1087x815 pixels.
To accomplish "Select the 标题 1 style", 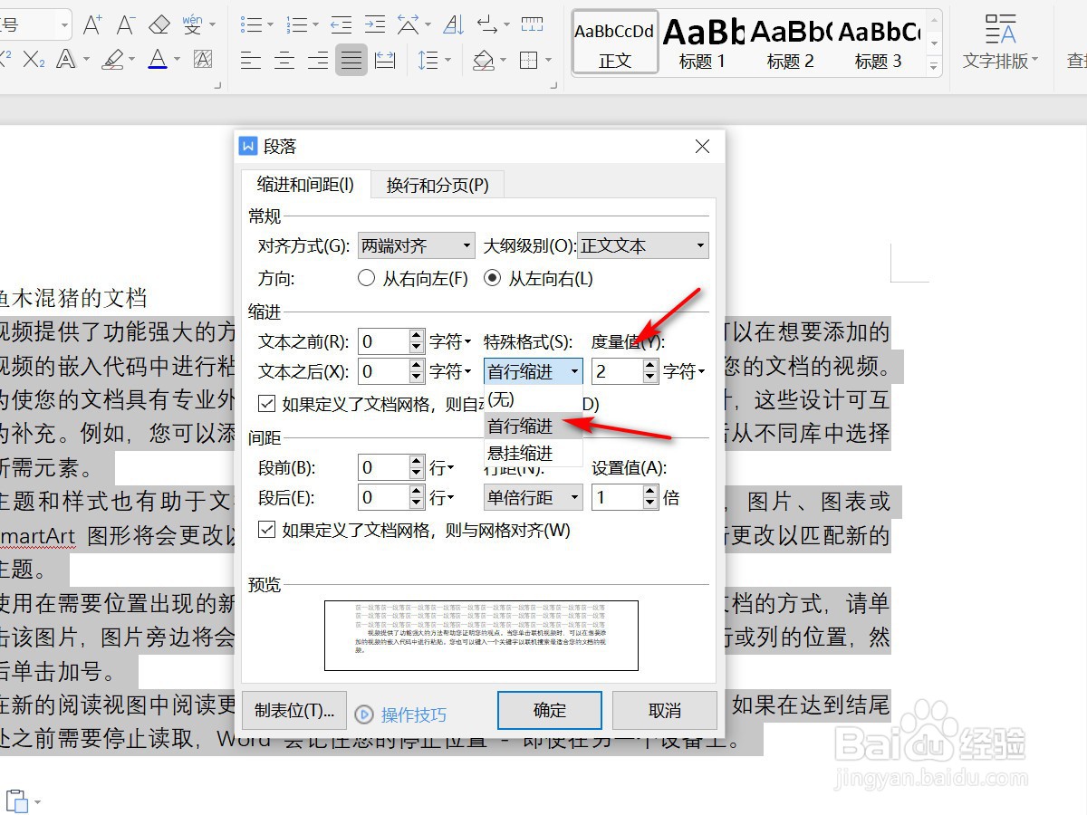I will pos(703,43).
